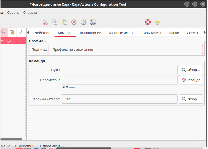Click the sidebar horizontal scrollbar
Screen dimensions: 208x149
(x=11, y=139)
